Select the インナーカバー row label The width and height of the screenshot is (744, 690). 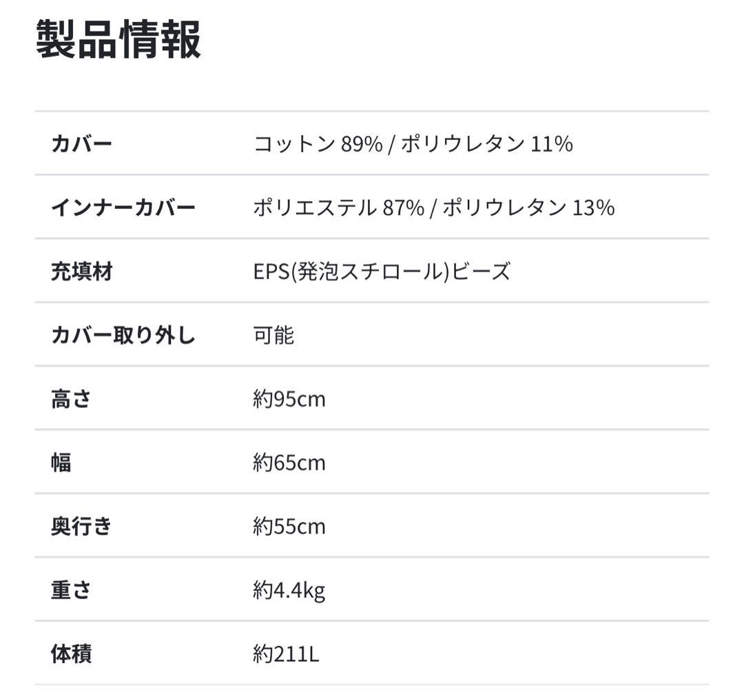click(x=123, y=207)
